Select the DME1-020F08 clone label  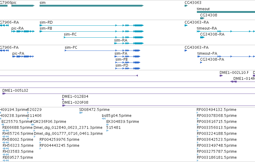click(75, 103)
